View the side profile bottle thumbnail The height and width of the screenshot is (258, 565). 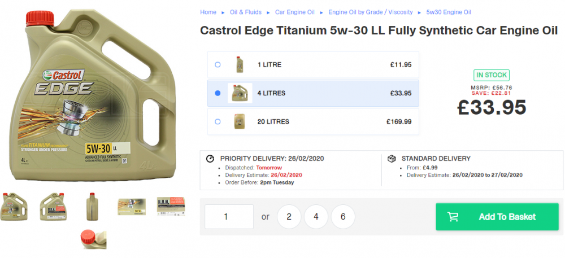pos(92,206)
